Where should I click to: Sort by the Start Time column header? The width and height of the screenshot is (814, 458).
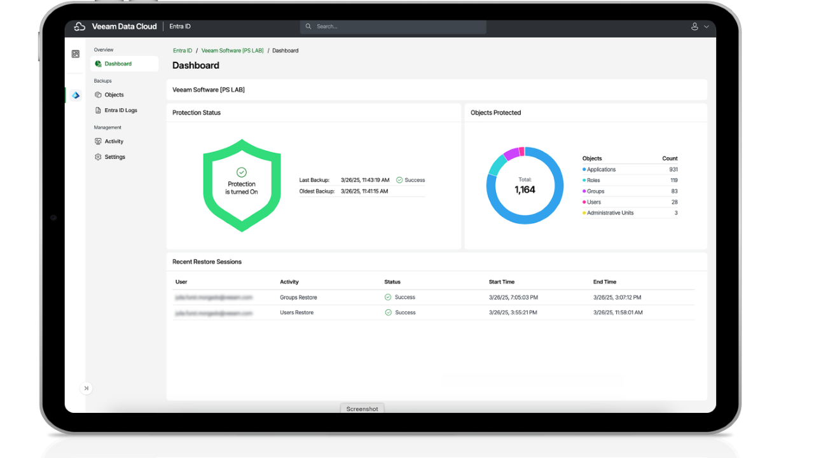pos(502,282)
